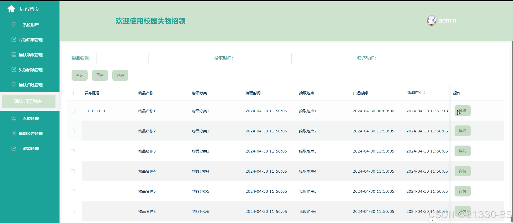This screenshot has width=513, height=223.
Task: Select the 确认归还列表 submenu item
Action: pyautogui.click(x=29, y=101)
